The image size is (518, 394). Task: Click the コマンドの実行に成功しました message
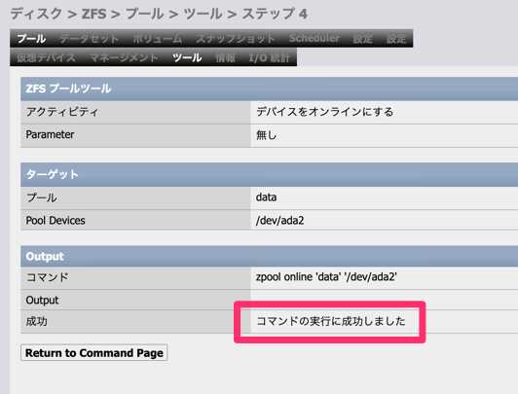(331, 321)
